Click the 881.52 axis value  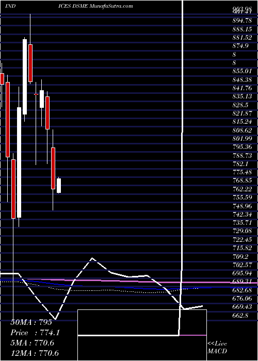pos(242,38)
